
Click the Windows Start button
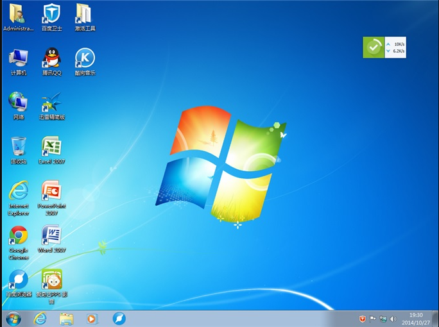point(13,319)
